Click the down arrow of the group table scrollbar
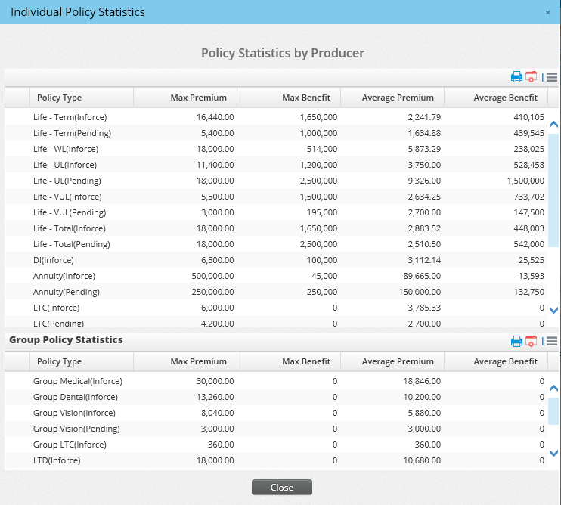Viewport: 561px width, 505px height. point(553,453)
